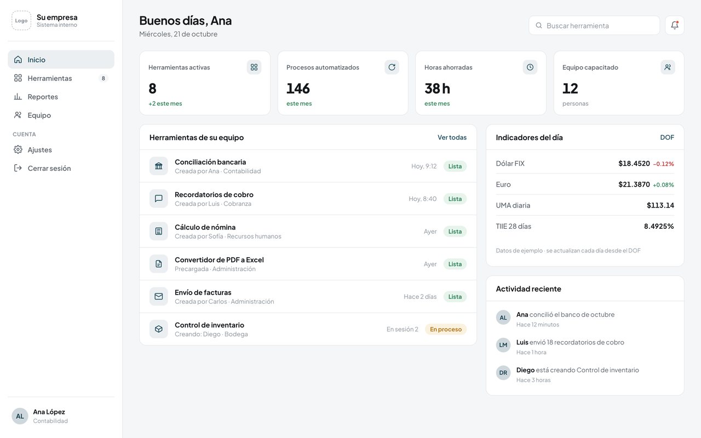Click the clock icon in Horas ahorradas card
The image size is (701, 438).
pos(530,67)
